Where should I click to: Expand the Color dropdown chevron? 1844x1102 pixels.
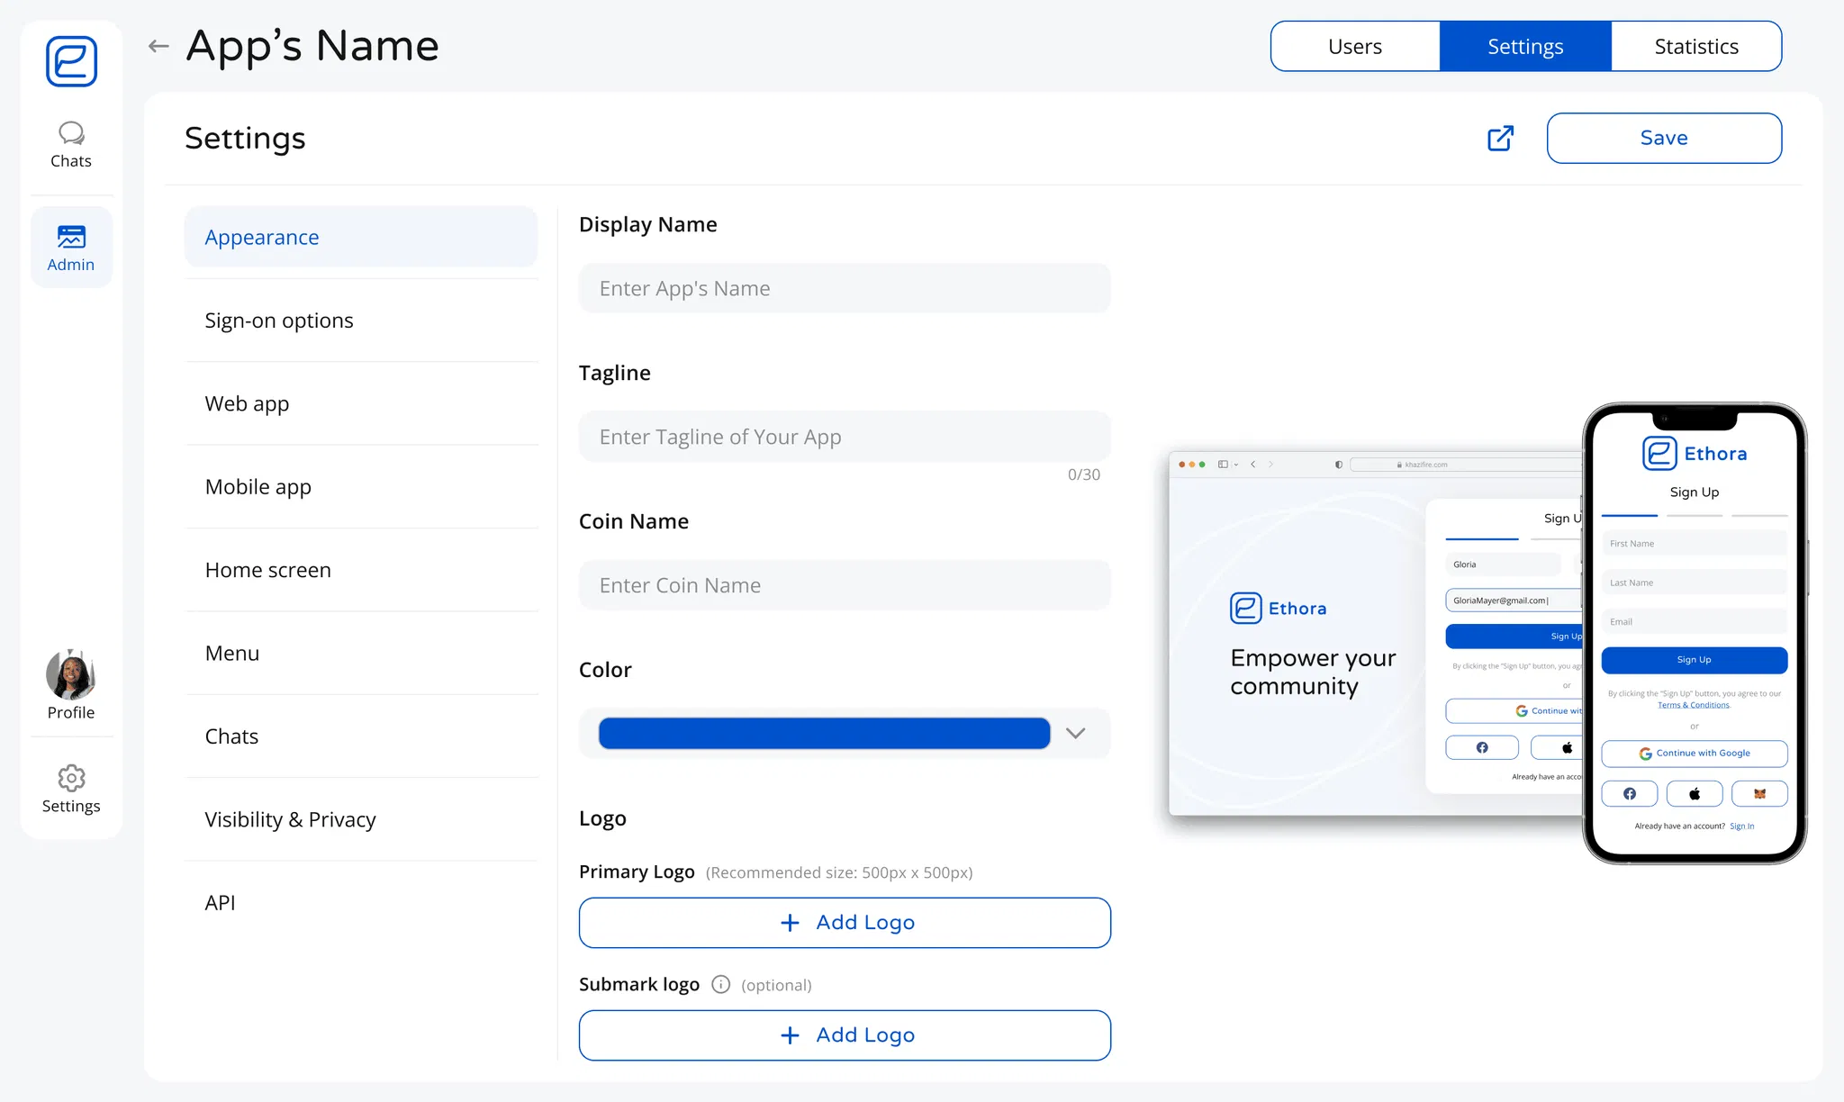click(1075, 733)
